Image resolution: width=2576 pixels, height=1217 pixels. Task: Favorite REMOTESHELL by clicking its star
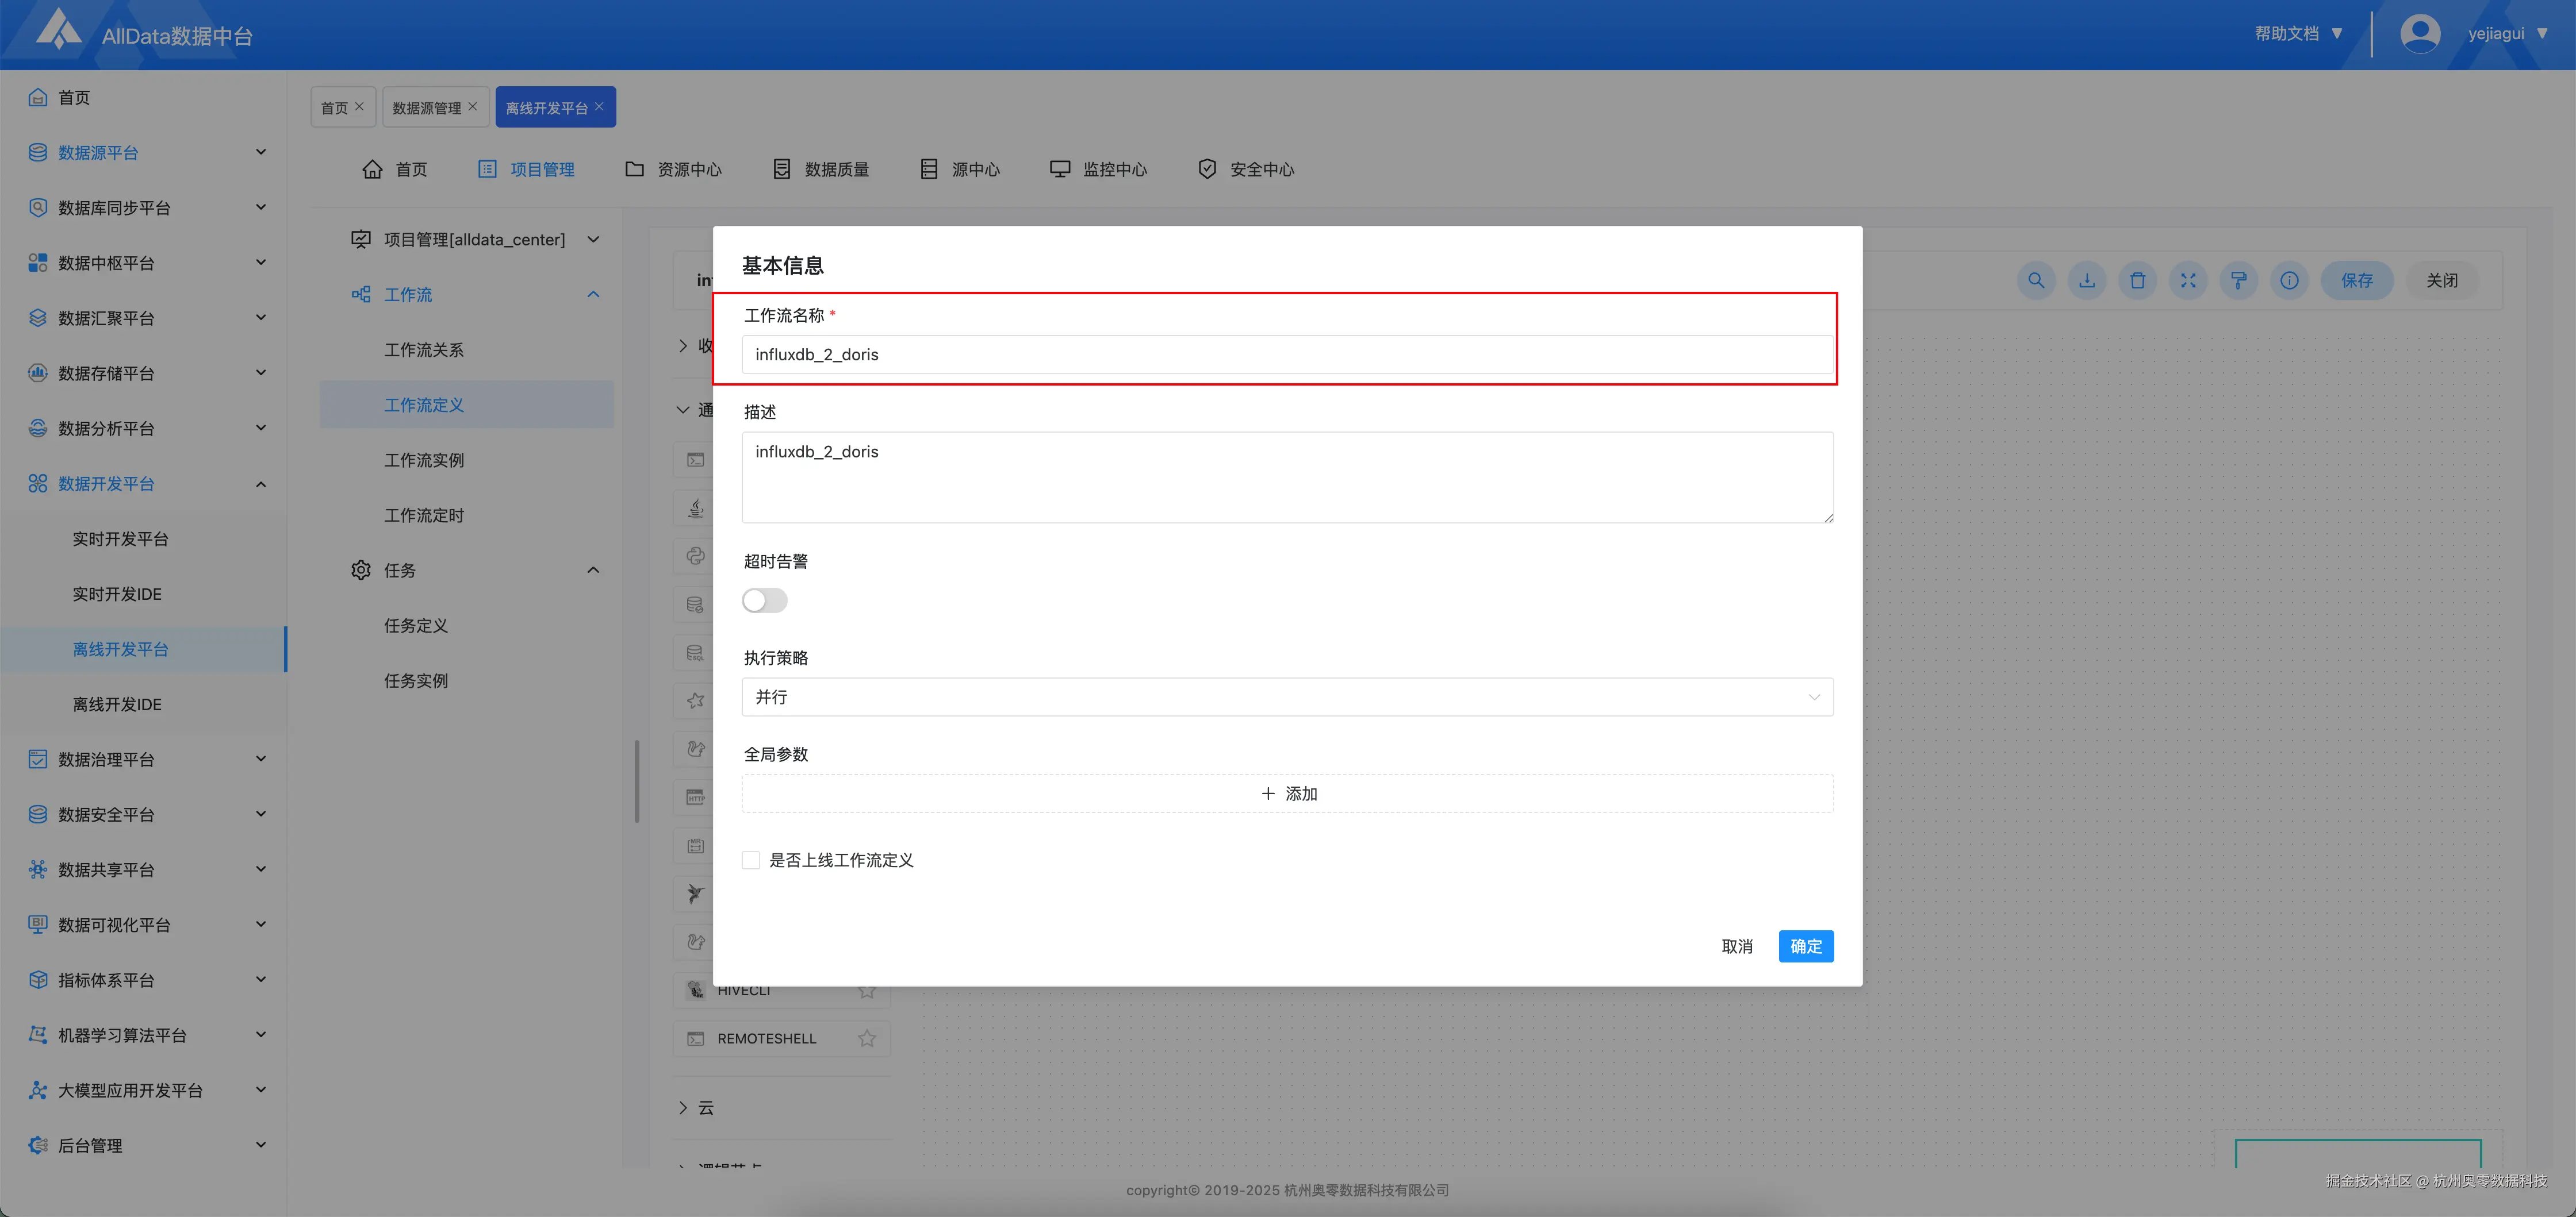pyautogui.click(x=866, y=1038)
